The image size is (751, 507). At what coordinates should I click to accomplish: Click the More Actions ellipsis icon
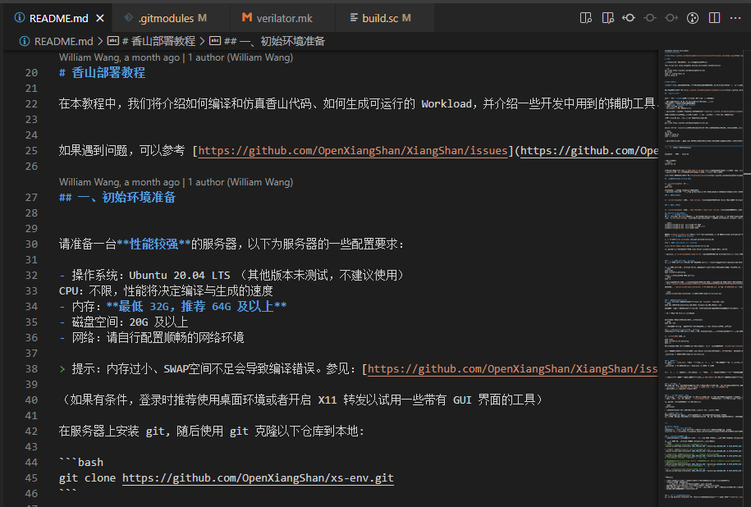pyautogui.click(x=734, y=18)
